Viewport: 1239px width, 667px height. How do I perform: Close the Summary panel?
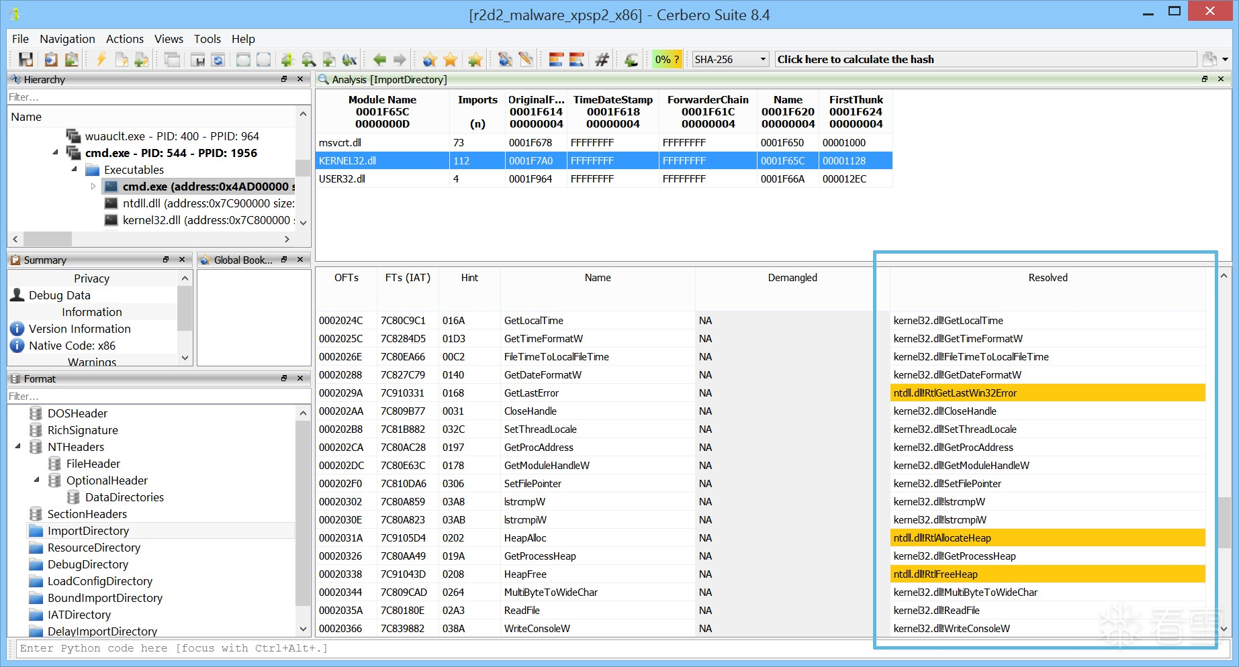click(x=182, y=260)
